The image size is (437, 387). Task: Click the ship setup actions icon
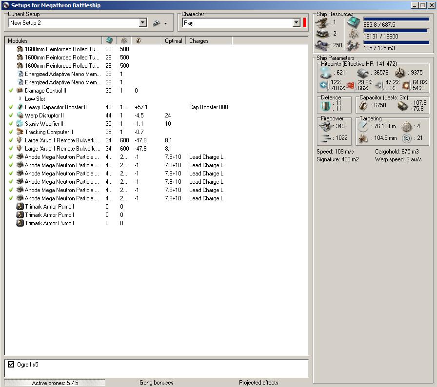(157, 23)
